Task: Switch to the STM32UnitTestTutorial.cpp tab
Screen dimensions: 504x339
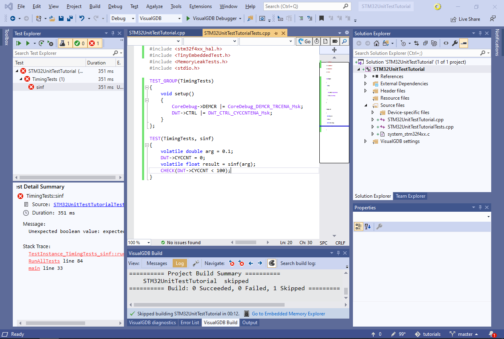Action: coord(157,33)
